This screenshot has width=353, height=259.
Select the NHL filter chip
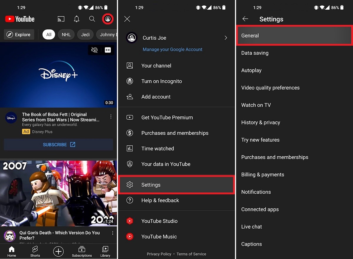[66, 35]
